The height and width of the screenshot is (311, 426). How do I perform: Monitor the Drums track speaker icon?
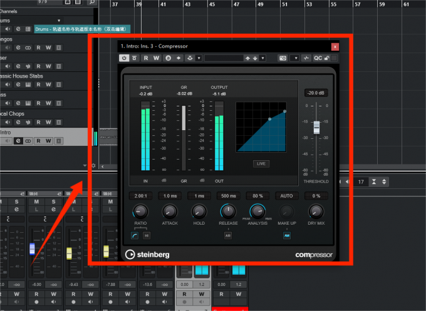pos(8,29)
